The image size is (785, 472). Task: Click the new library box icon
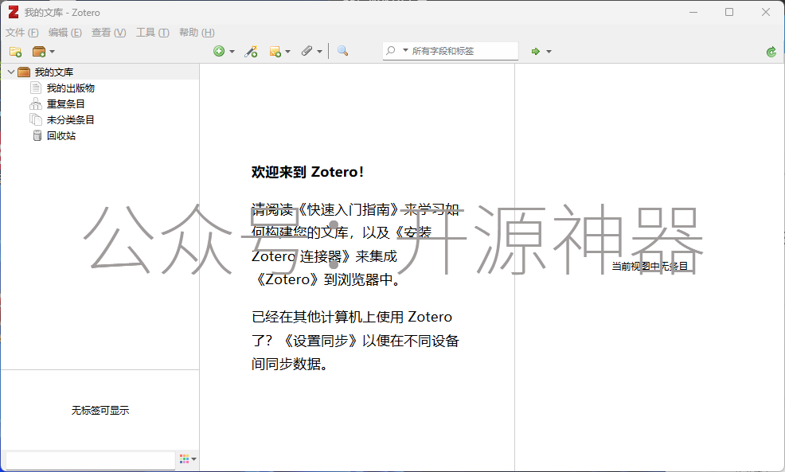[x=38, y=52]
